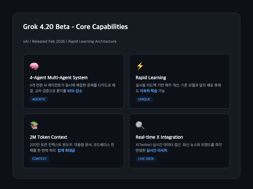Viewport: 253px width, 189px height.
Task: Select the AGENTIC tag badge
Action: pos(39,99)
